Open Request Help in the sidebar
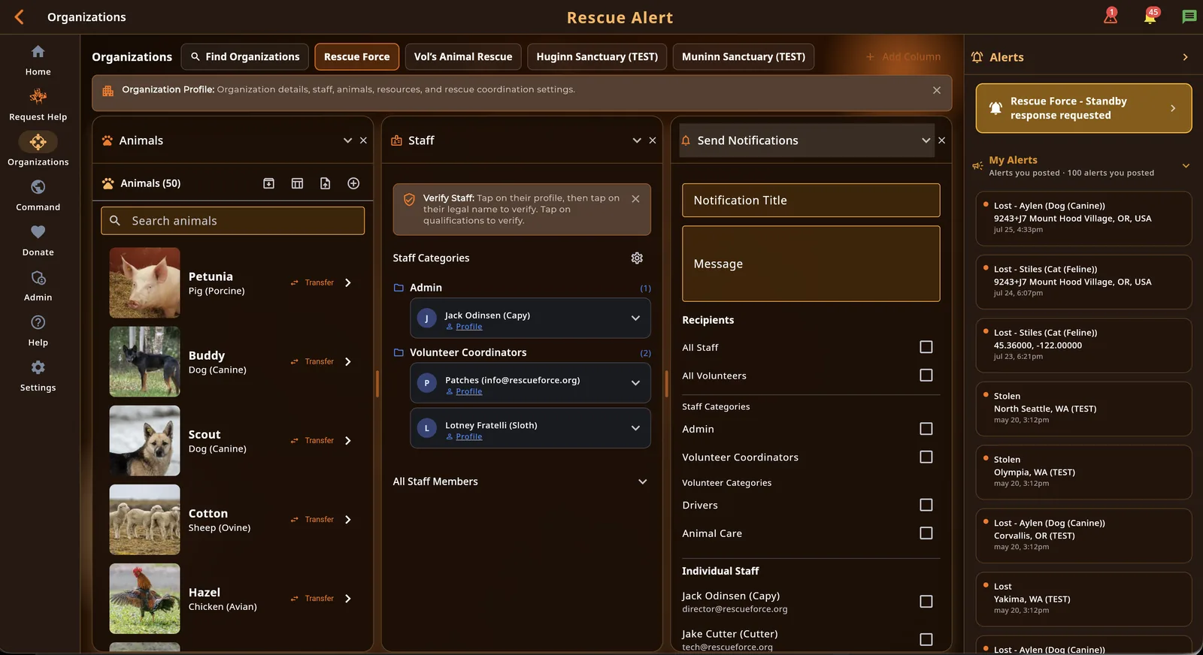Screen dimensions: 1203x655 (x=38, y=97)
